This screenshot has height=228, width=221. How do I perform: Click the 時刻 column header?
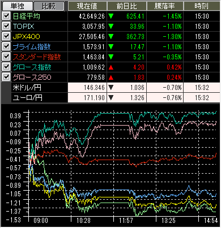202,6
